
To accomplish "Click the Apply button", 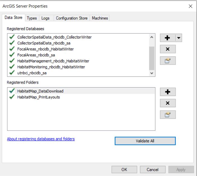I will [x=181, y=170].
